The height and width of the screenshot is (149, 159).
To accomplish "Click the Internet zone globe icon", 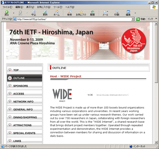I will click(x=131, y=147).
